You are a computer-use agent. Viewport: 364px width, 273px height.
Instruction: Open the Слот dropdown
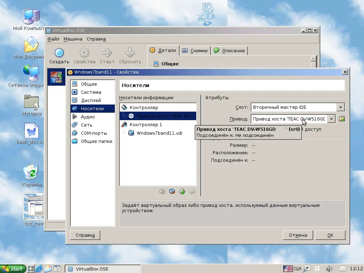click(x=340, y=107)
